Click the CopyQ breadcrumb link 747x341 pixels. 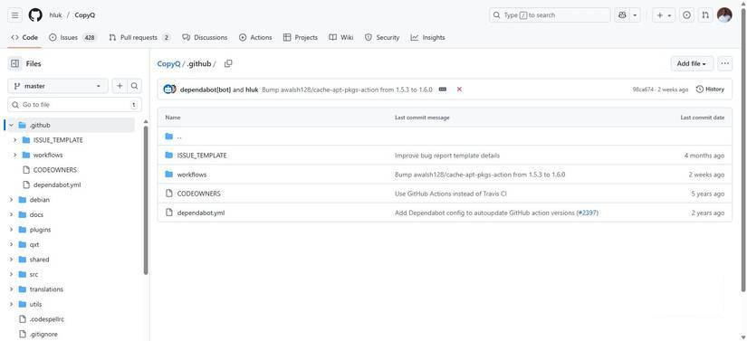[x=168, y=63]
